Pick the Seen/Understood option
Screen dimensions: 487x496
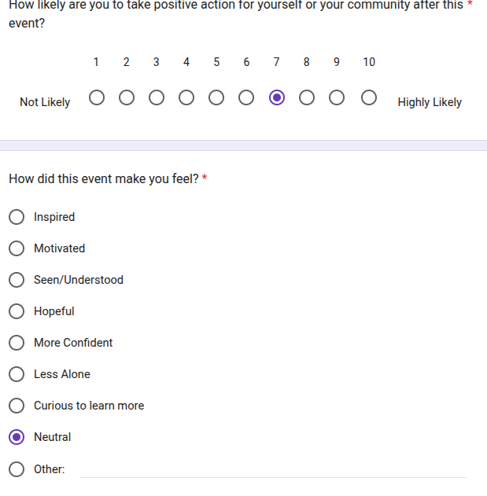[17, 280]
